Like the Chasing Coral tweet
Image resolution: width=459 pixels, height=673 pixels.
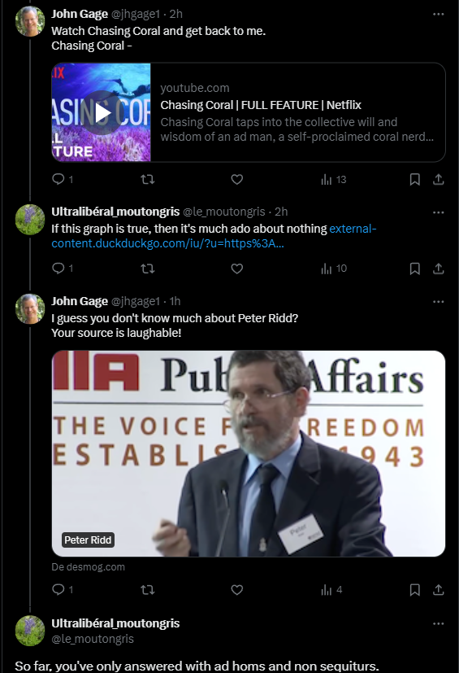coord(237,179)
